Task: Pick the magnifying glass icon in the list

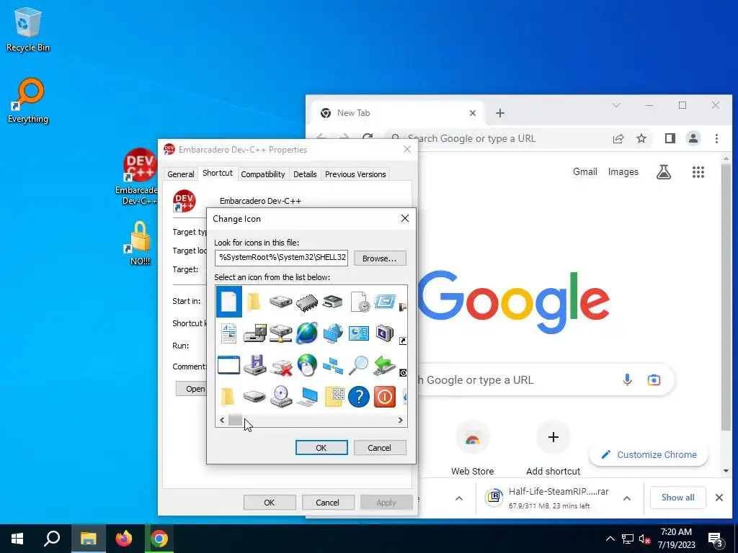Action: point(359,365)
